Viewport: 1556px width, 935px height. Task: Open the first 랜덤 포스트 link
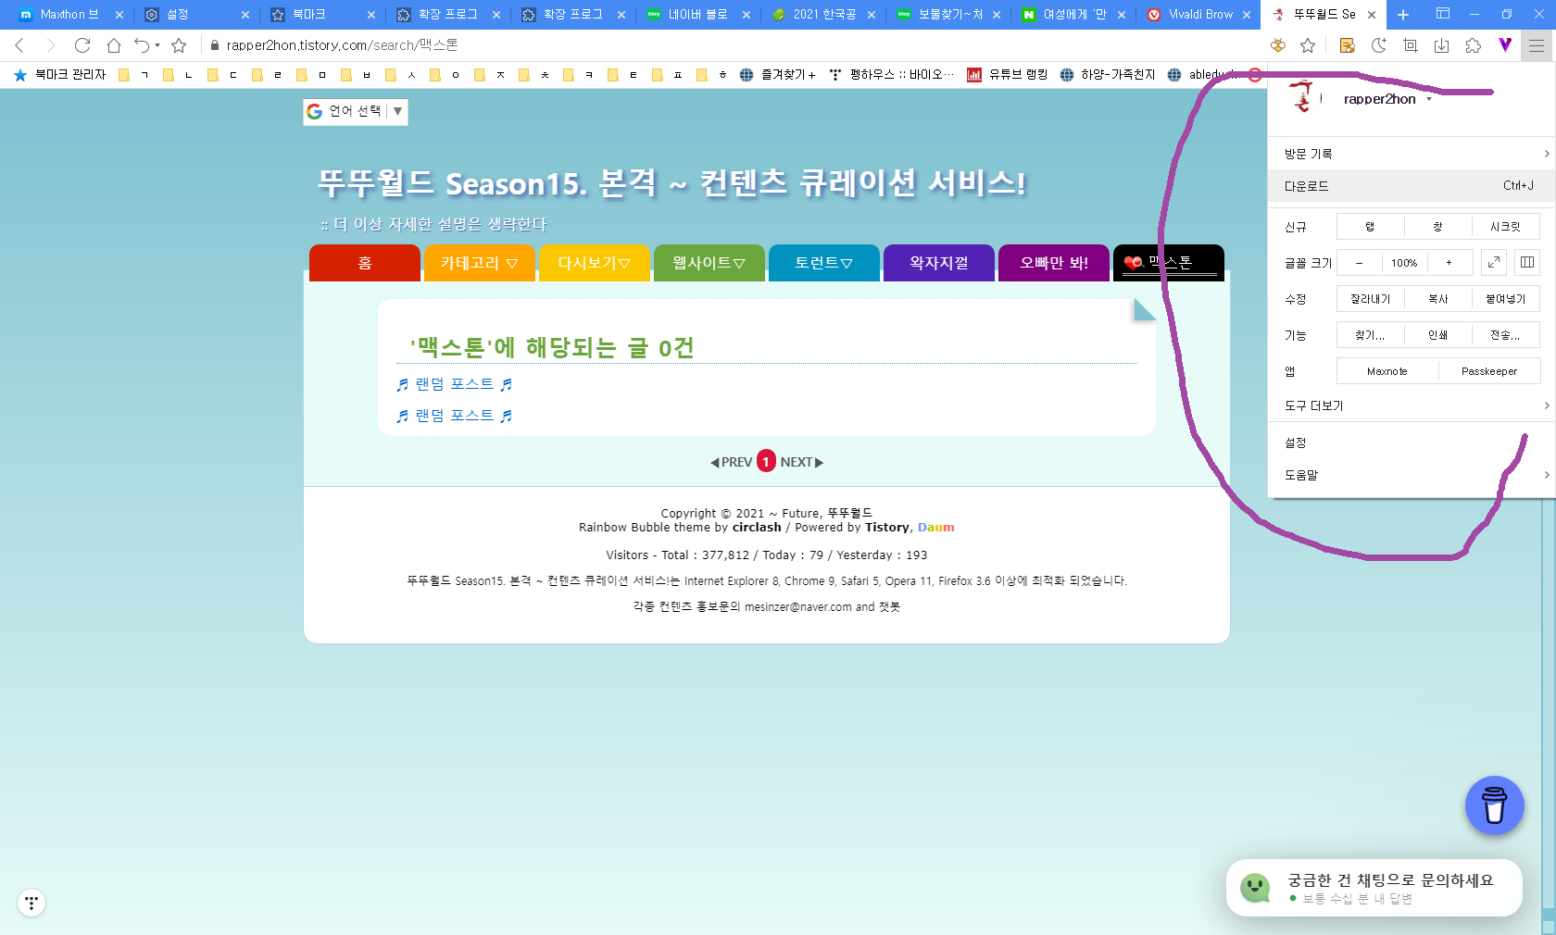tap(454, 384)
